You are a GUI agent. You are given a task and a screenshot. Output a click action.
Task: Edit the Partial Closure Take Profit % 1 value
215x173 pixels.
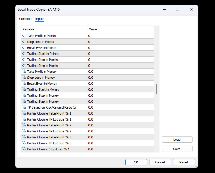(x=121, y=113)
